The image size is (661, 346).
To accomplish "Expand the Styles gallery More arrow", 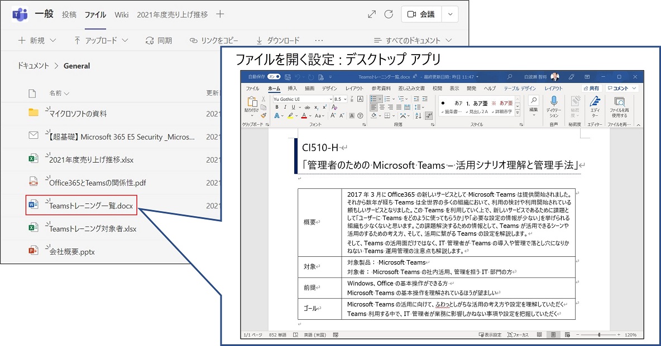I will pyautogui.click(x=518, y=113).
